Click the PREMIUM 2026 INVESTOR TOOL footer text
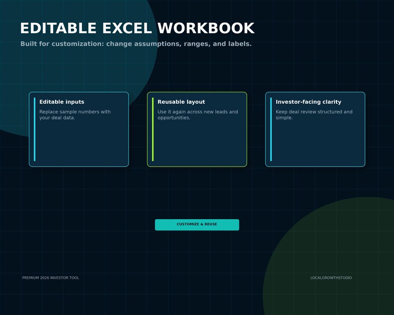The width and height of the screenshot is (394, 315). (51, 278)
